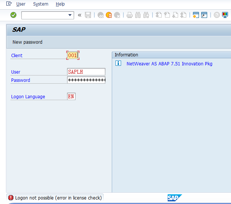This screenshot has height=204, width=231.
Task: Open the window menu icon beside User
Action: tap(9, 4)
